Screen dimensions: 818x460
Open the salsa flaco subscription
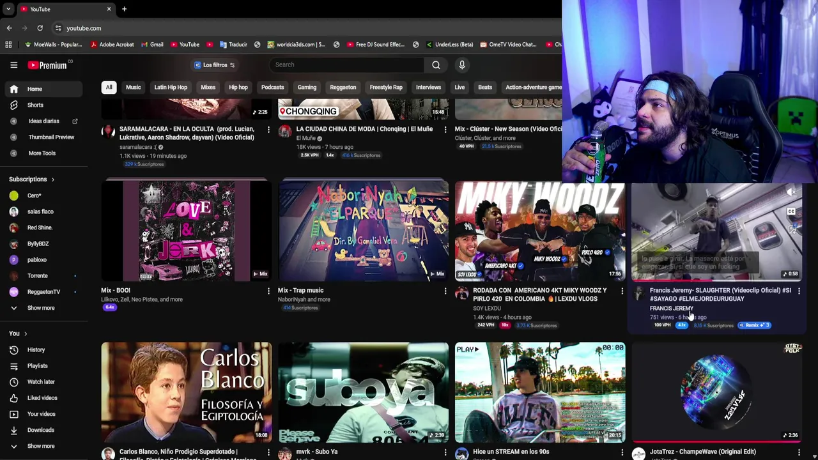[x=40, y=211]
